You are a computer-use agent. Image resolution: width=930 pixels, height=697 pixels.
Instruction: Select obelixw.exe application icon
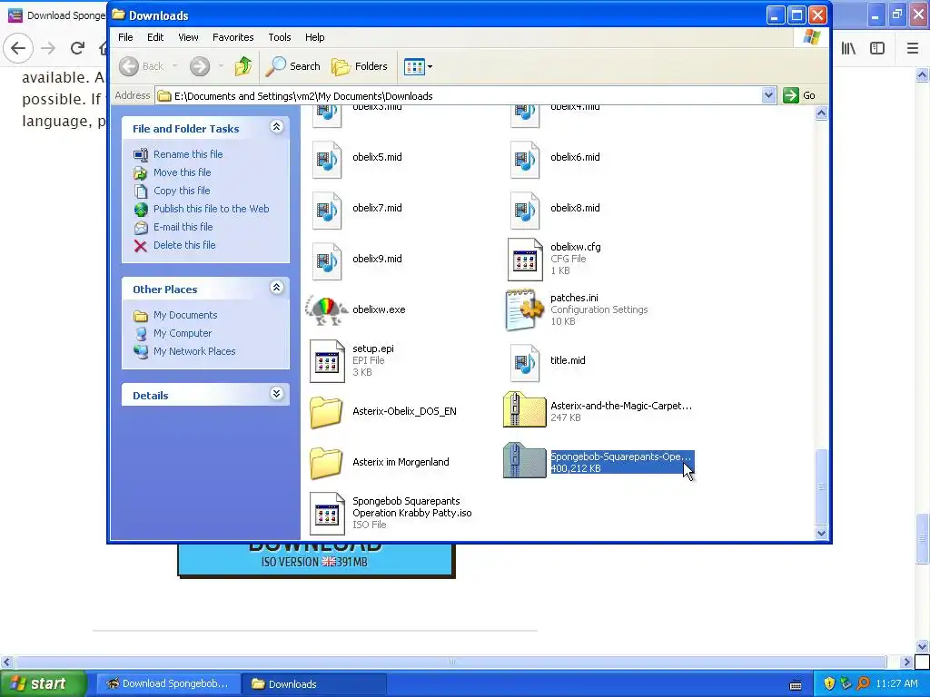(327, 310)
